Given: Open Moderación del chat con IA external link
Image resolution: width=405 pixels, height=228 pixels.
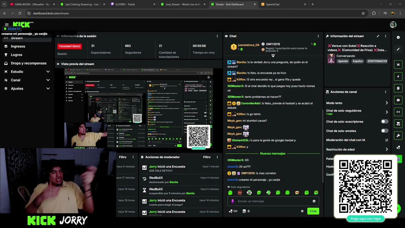Looking at the screenshot, I should (x=386, y=140).
